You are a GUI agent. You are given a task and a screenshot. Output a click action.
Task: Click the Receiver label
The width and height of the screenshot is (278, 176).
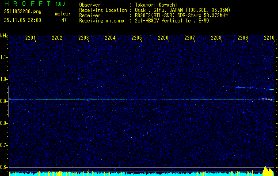(x=90, y=15)
